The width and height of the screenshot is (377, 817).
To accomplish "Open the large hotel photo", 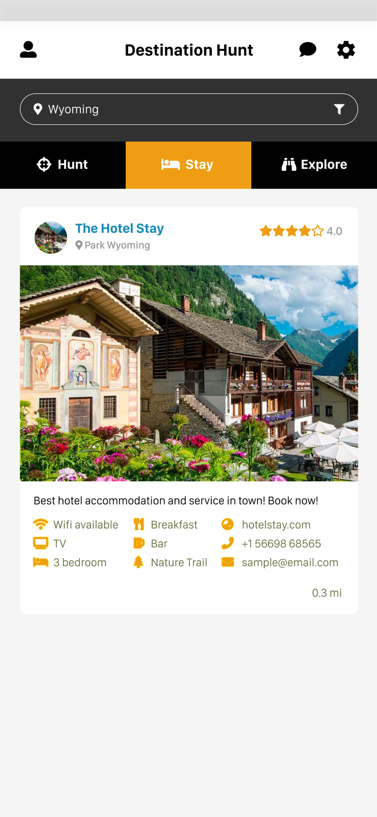I will tap(189, 373).
